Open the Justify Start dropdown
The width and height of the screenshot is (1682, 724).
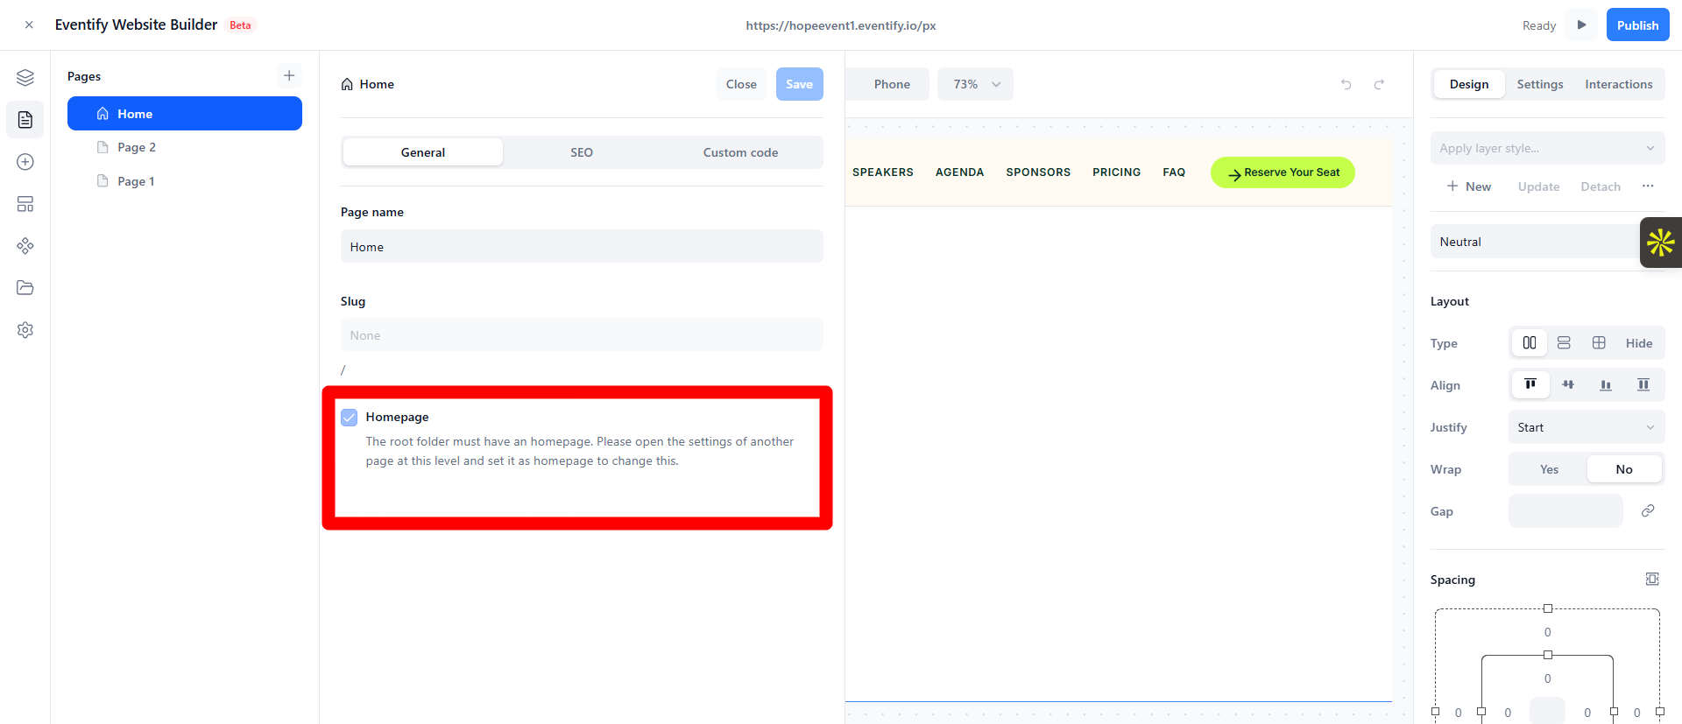tap(1587, 427)
